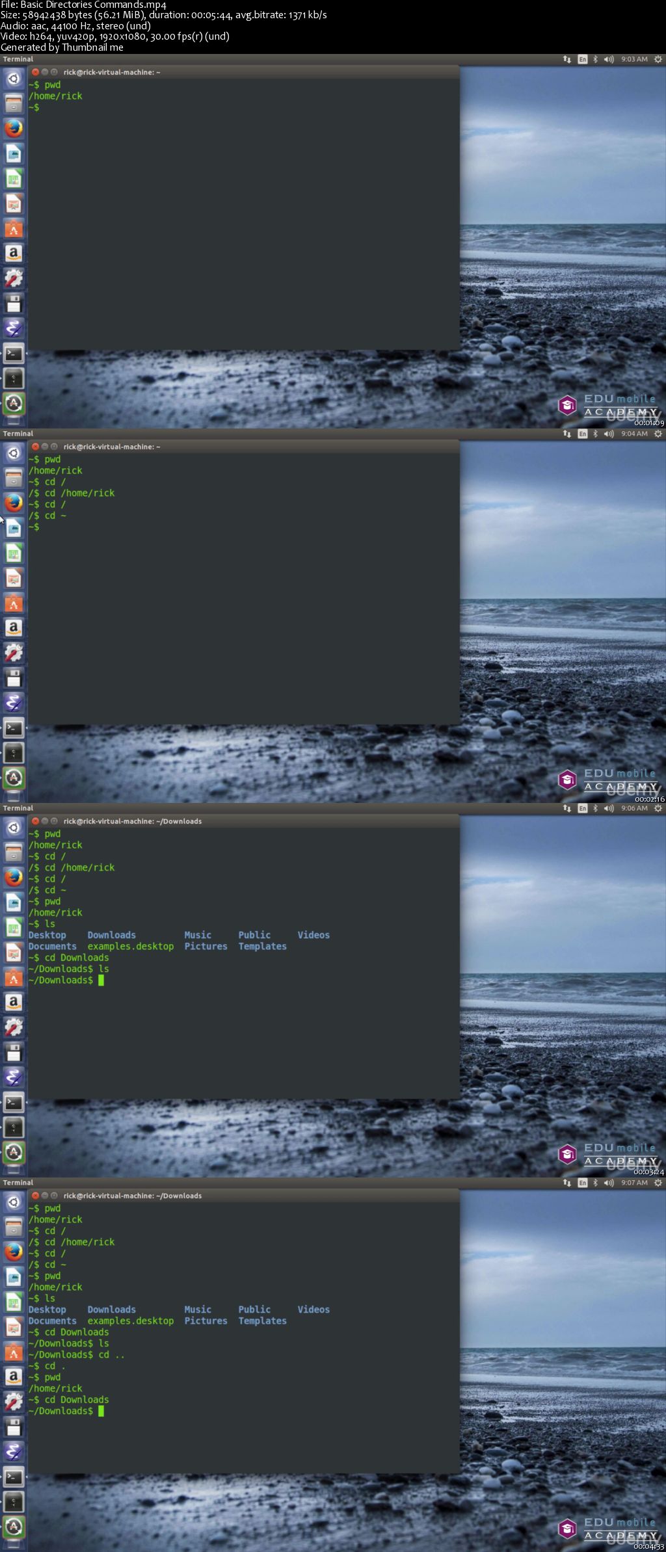
Task: Click the green cursor block in 9:06 AM terminal
Action: pos(101,980)
